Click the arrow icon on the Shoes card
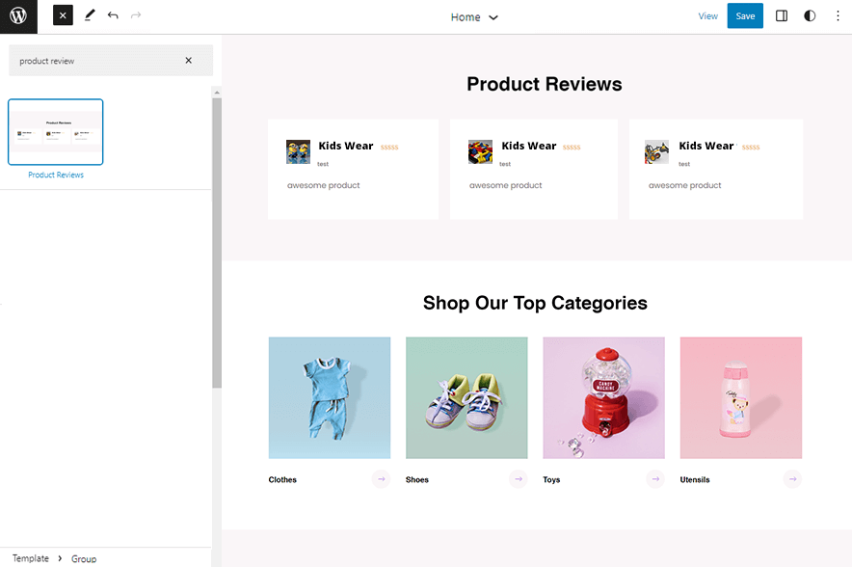The width and height of the screenshot is (852, 567). (x=518, y=479)
